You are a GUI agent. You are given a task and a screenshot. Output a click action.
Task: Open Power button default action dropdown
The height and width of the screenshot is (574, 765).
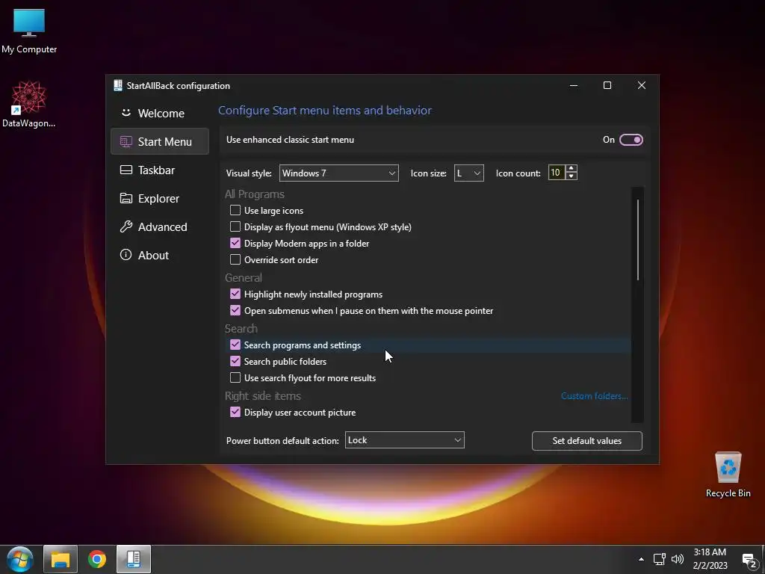click(404, 439)
